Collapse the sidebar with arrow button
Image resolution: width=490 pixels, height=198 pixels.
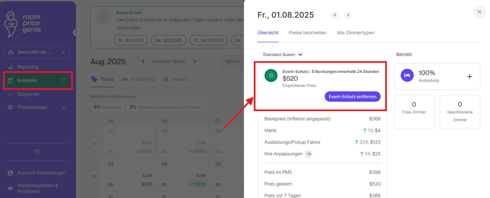pos(76,32)
